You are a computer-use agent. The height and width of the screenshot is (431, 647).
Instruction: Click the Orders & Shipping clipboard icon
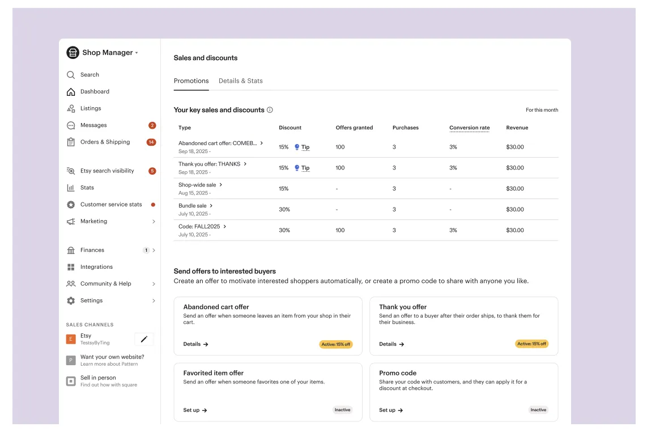click(71, 142)
